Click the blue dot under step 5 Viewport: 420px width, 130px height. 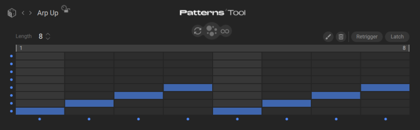pos(237,119)
